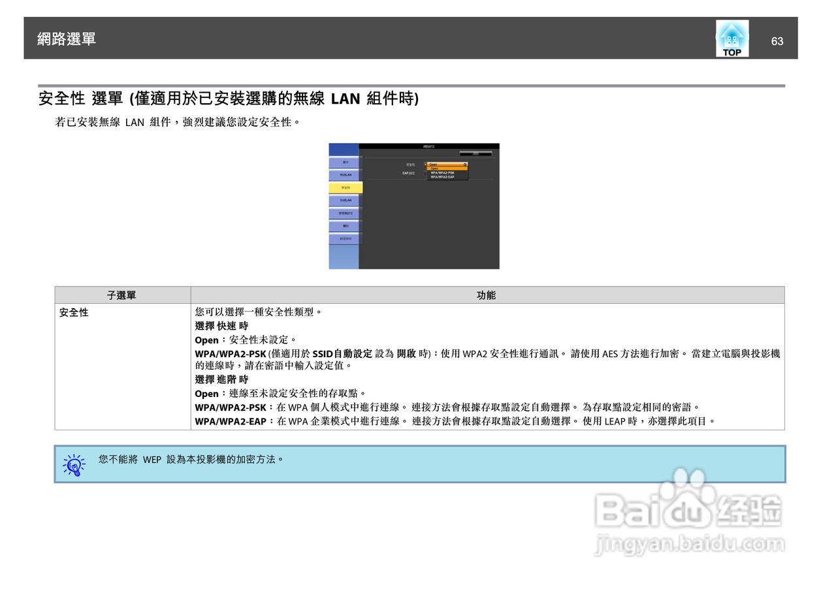Click the TOP navigation icon
Viewport: 836px width, 591px height.
731,39
